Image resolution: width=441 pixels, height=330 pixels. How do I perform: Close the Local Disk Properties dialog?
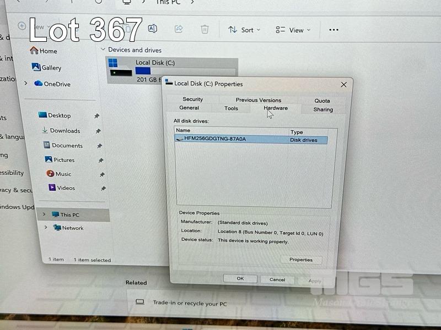(x=343, y=84)
